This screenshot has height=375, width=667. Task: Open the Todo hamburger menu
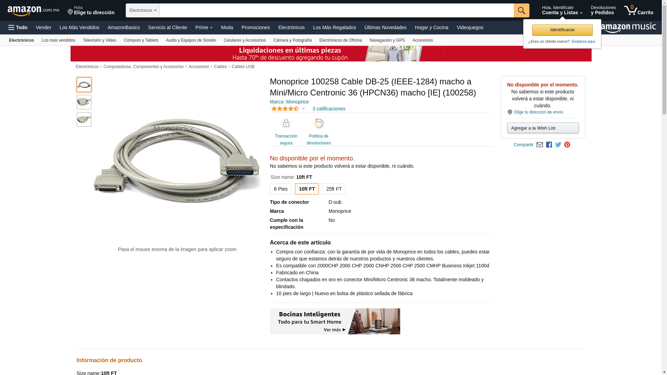point(18,27)
